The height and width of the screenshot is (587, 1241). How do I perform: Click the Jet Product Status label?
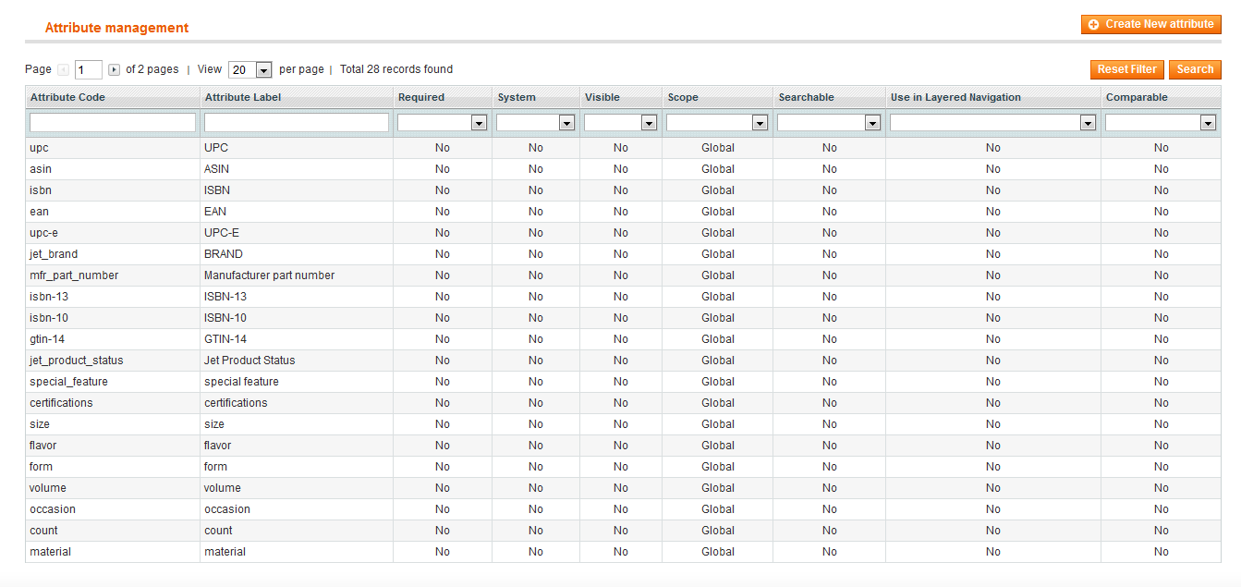249,361
